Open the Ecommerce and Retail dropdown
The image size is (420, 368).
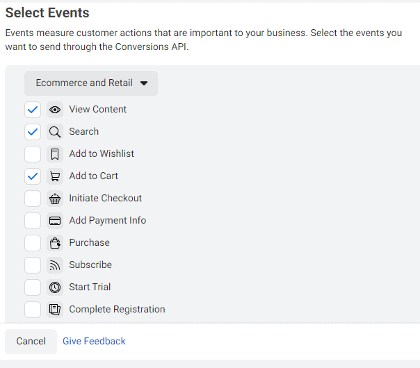pos(91,83)
